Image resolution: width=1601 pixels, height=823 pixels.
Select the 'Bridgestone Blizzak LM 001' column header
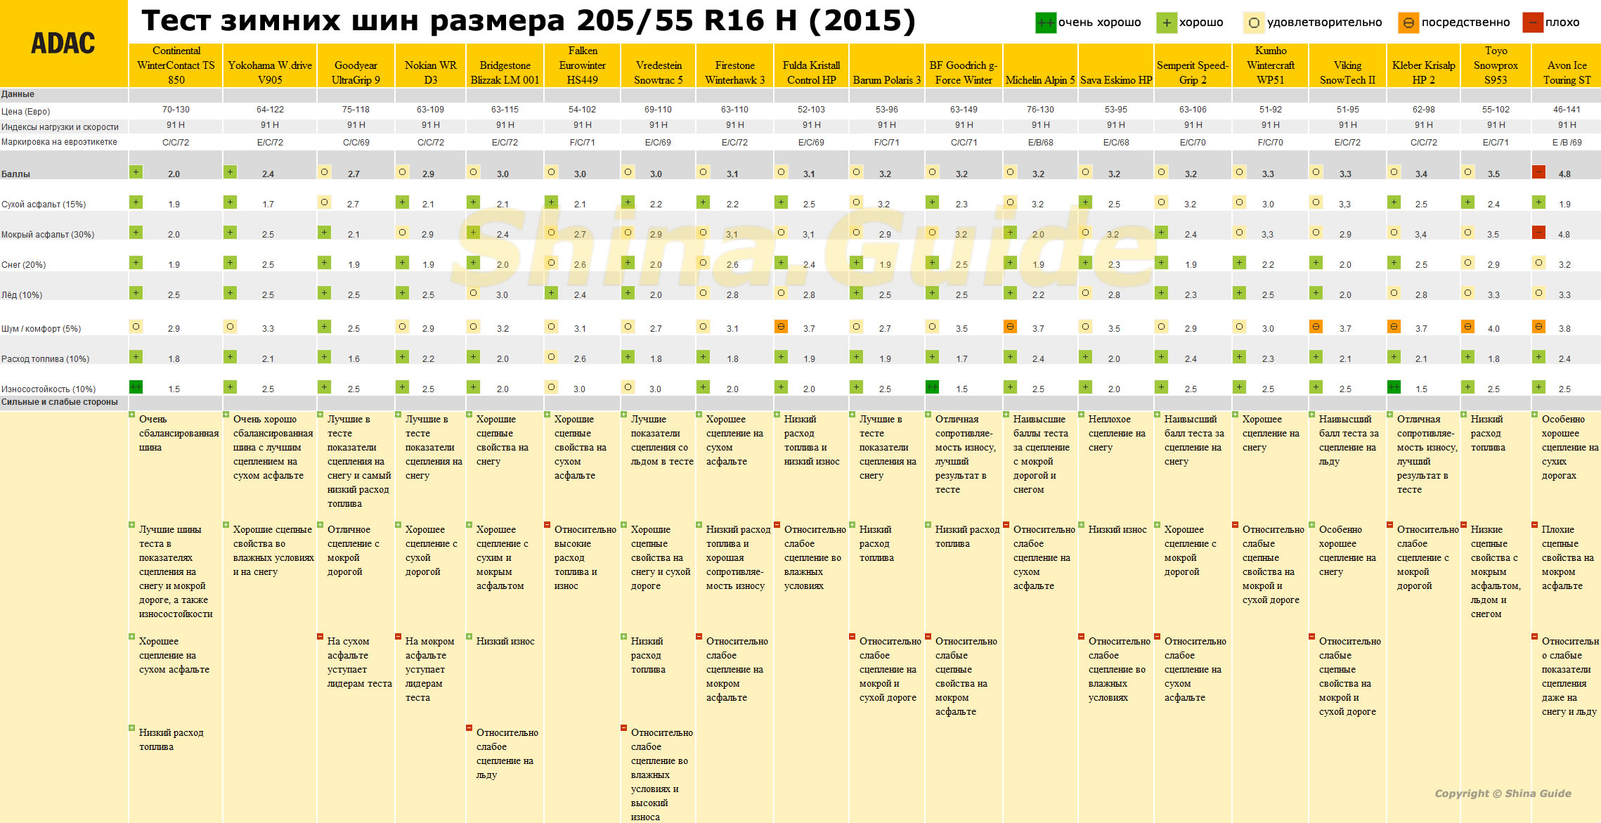505,65
